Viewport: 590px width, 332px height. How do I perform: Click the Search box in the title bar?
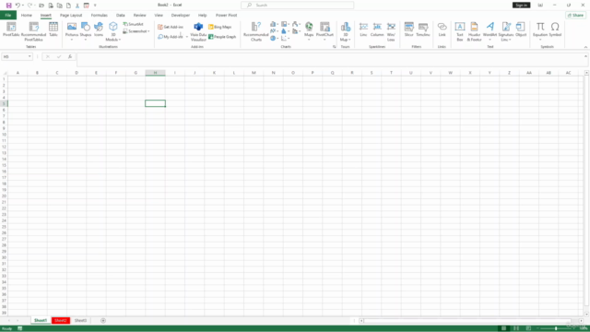(x=297, y=5)
